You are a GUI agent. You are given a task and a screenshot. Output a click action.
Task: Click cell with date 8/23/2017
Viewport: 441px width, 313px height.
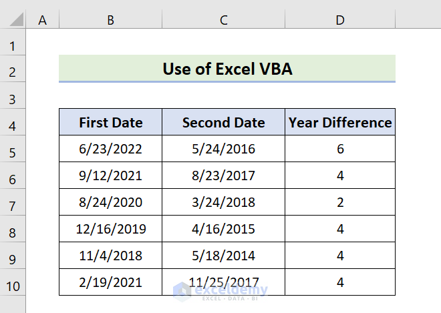click(x=223, y=176)
